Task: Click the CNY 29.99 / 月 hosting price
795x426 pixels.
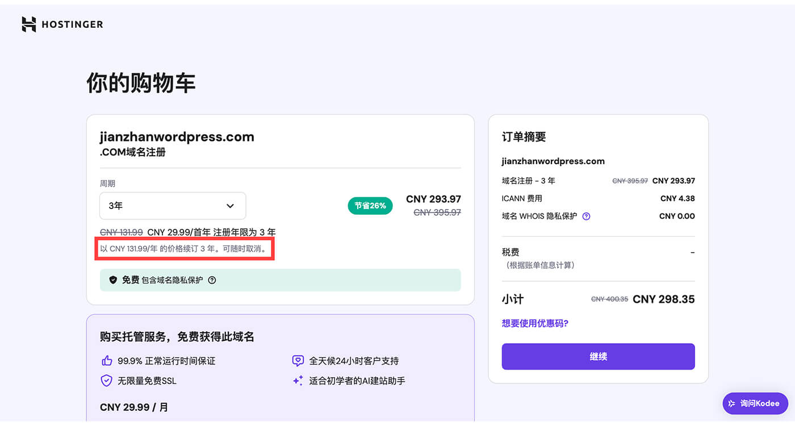Action: [x=134, y=407]
